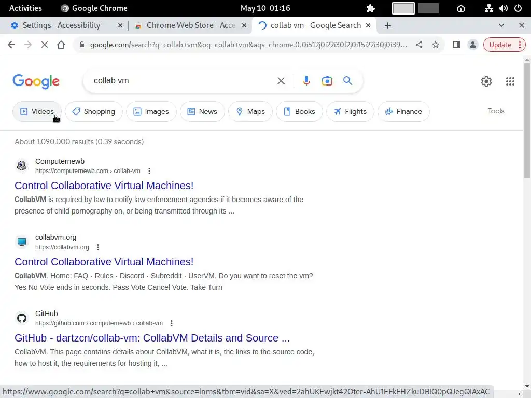
Task: Open the system power menu
Action: click(x=518, y=8)
